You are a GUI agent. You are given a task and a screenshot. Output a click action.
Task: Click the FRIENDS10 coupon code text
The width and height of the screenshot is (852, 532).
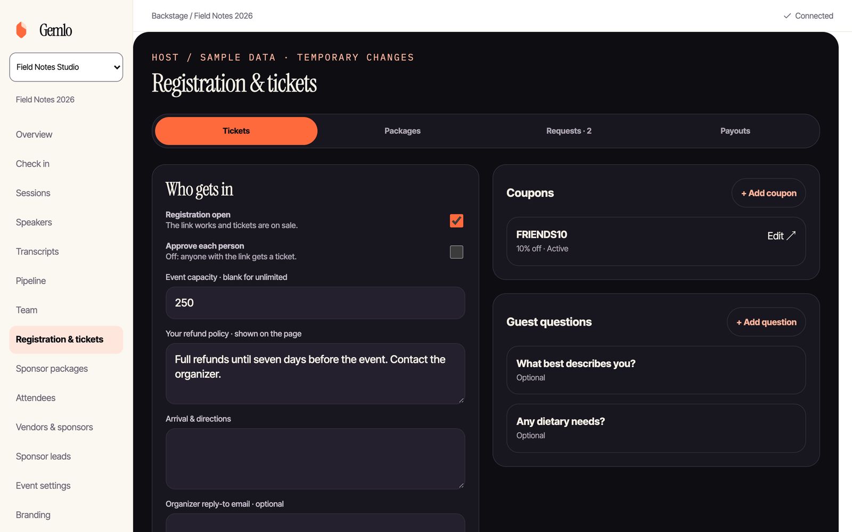click(x=542, y=235)
